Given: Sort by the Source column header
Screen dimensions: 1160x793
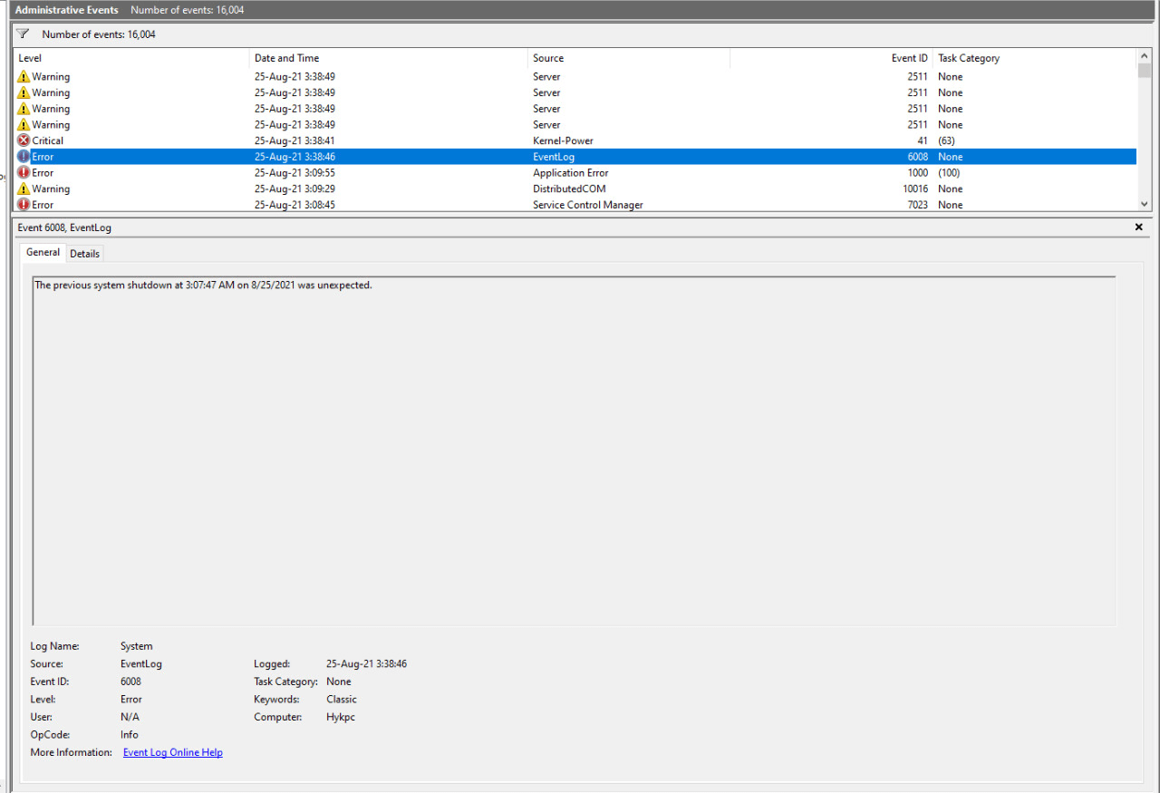Looking at the screenshot, I should pyautogui.click(x=629, y=58).
